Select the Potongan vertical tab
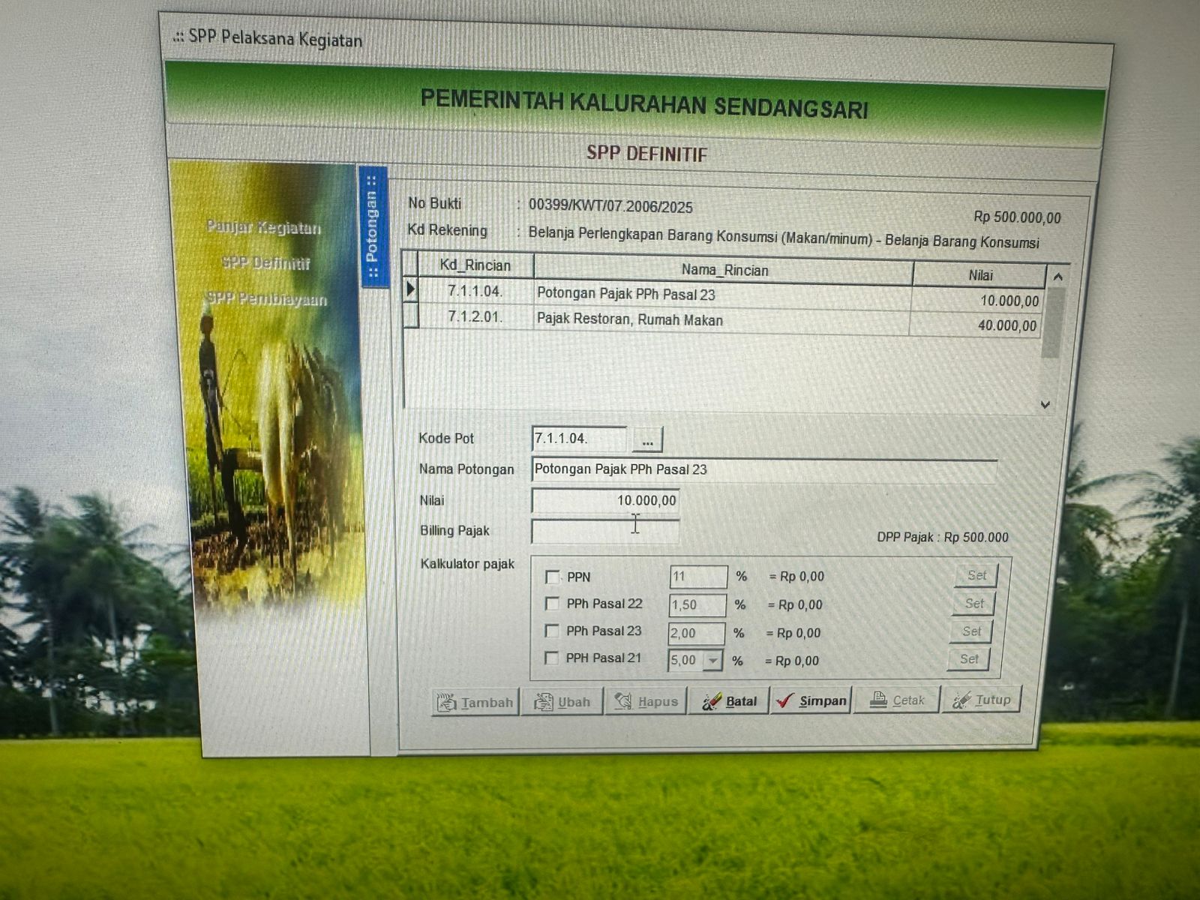 coord(373,226)
